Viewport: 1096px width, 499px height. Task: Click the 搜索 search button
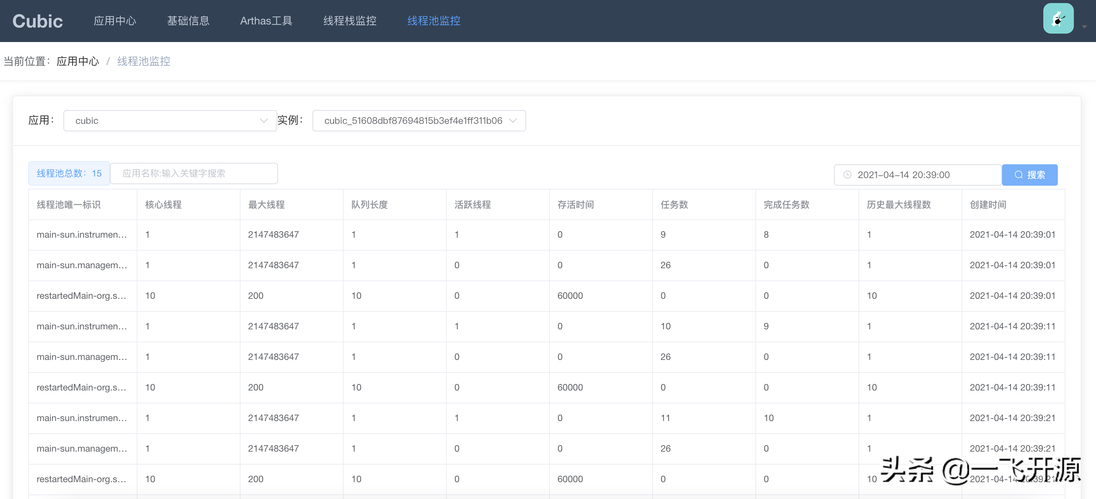1030,175
